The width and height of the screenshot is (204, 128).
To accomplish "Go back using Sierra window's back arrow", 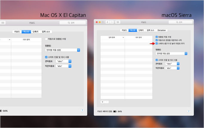I will click(x=108, y=22).
